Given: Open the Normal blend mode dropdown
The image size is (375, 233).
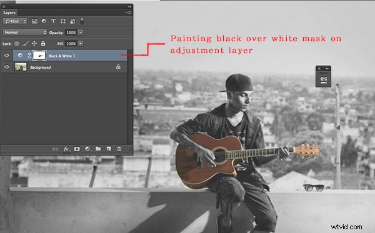Looking at the screenshot, I should pos(25,32).
